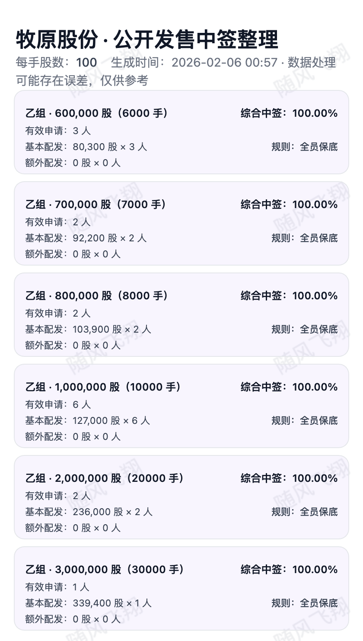
Task: Open the 乙组 1,000,000 股 card heading
Action: tap(103, 387)
